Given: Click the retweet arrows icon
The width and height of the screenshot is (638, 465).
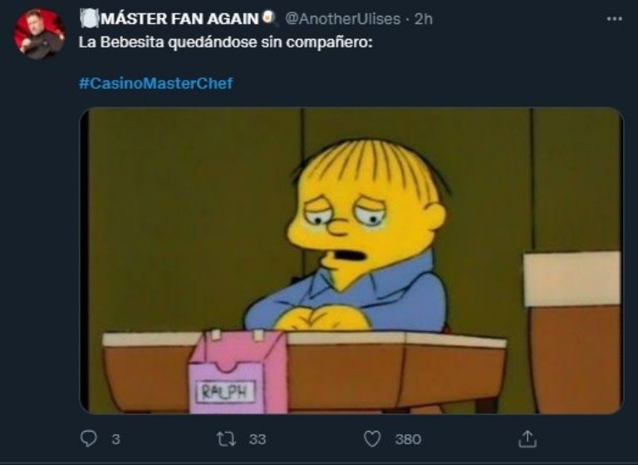Looking at the screenshot, I should click(x=226, y=439).
